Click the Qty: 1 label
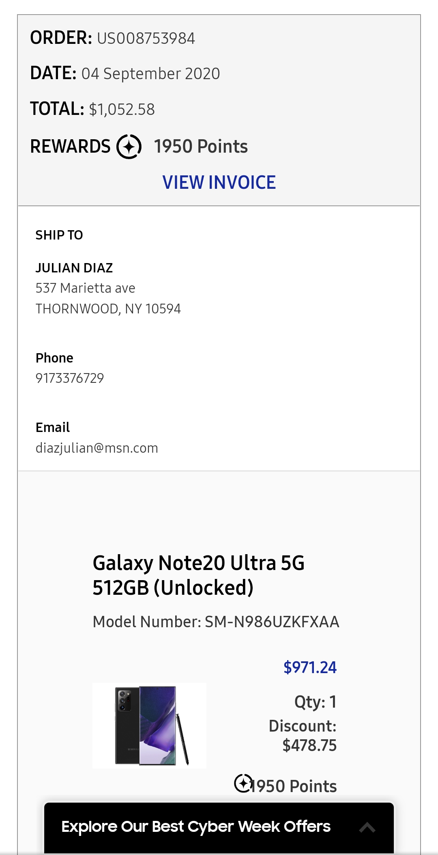438x855 pixels. tap(316, 702)
